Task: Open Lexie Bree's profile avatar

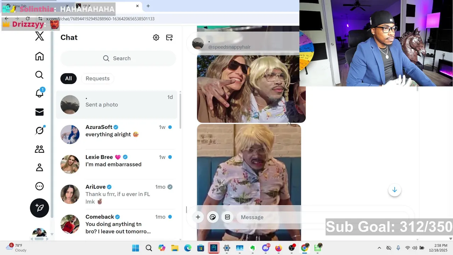Action: click(70, 164)
